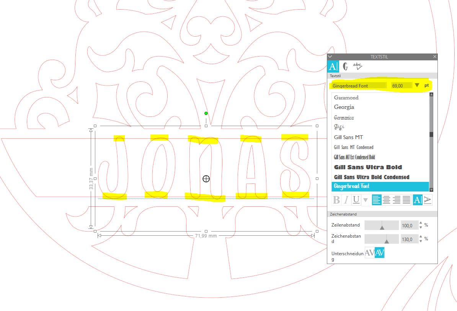Viewport: 457px width, 311px height.
Task: Justify the text alignment
Action: [406, 200]
